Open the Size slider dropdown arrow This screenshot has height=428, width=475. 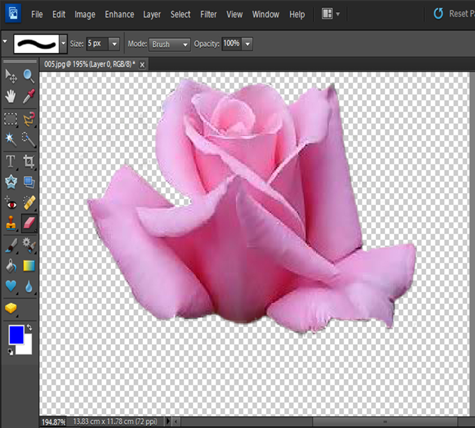[114, 44]
